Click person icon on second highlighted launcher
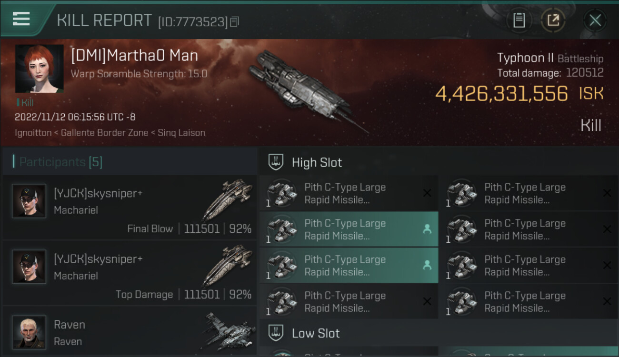619x357 pixels. [x=427, y=266]
